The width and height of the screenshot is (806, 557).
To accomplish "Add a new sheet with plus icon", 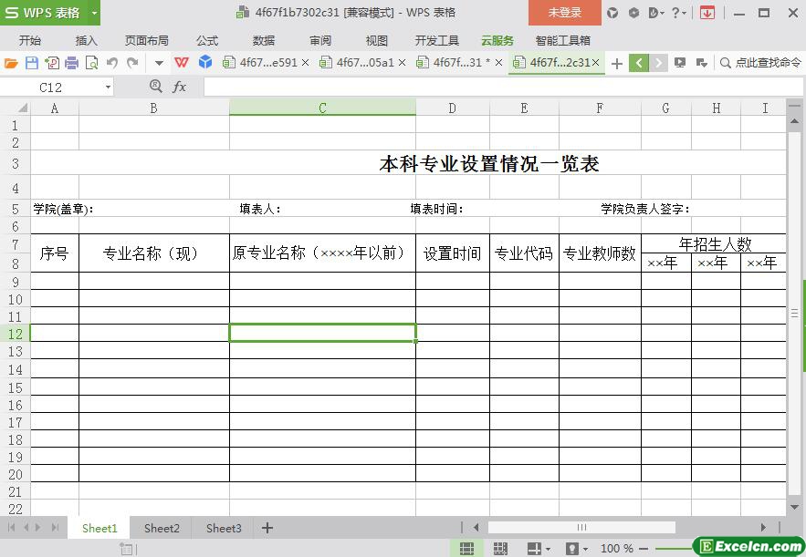I will [x=267, y=528].
